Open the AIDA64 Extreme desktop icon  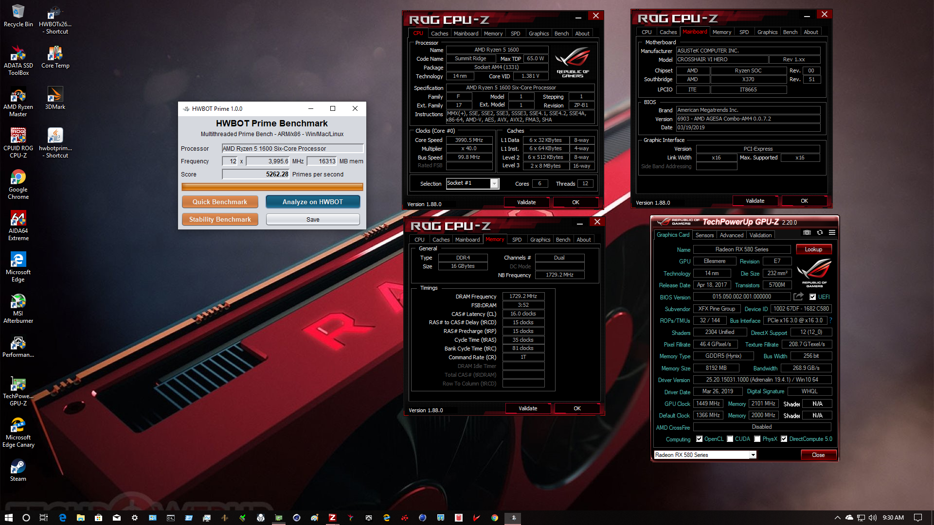click(x=18, y=226)
